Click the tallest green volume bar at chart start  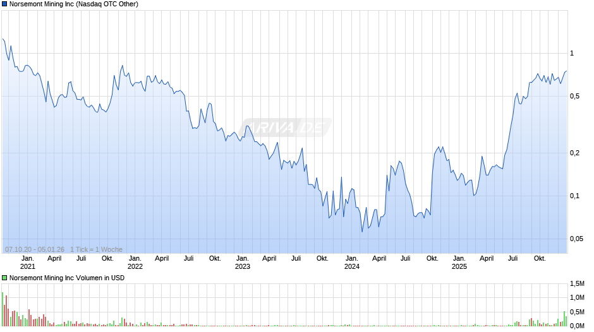3,309
